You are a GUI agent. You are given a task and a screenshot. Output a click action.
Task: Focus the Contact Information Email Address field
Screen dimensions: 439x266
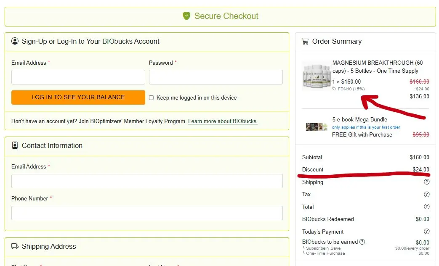point(147,181)
